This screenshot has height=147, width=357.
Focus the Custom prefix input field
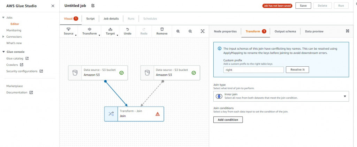tap(253, 70)
